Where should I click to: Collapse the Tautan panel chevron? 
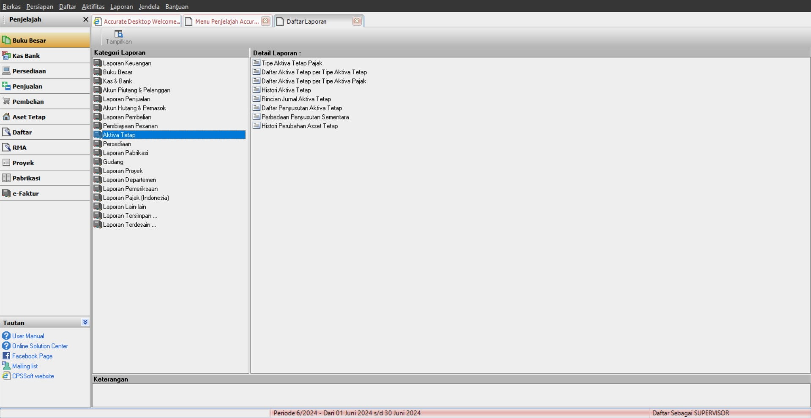(85, 322)
